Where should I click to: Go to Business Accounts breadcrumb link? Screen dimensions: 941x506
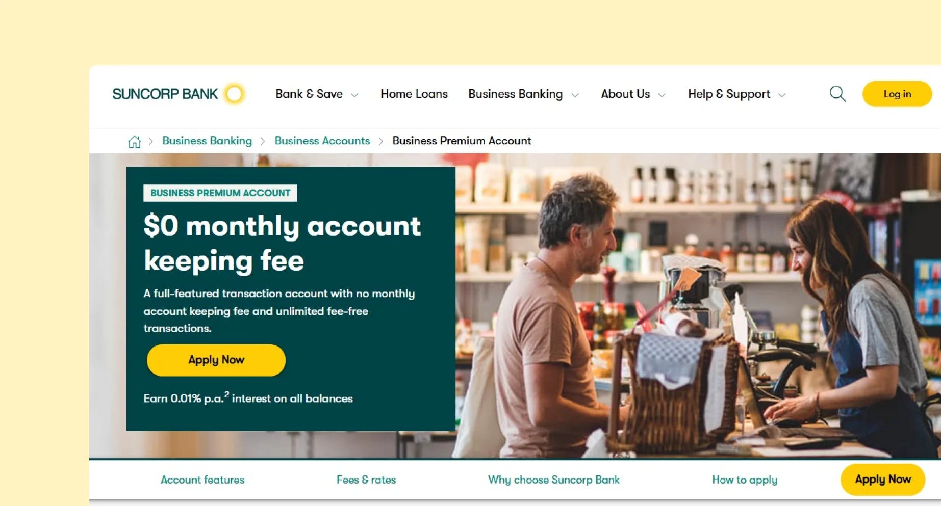(x=322, y=141)
